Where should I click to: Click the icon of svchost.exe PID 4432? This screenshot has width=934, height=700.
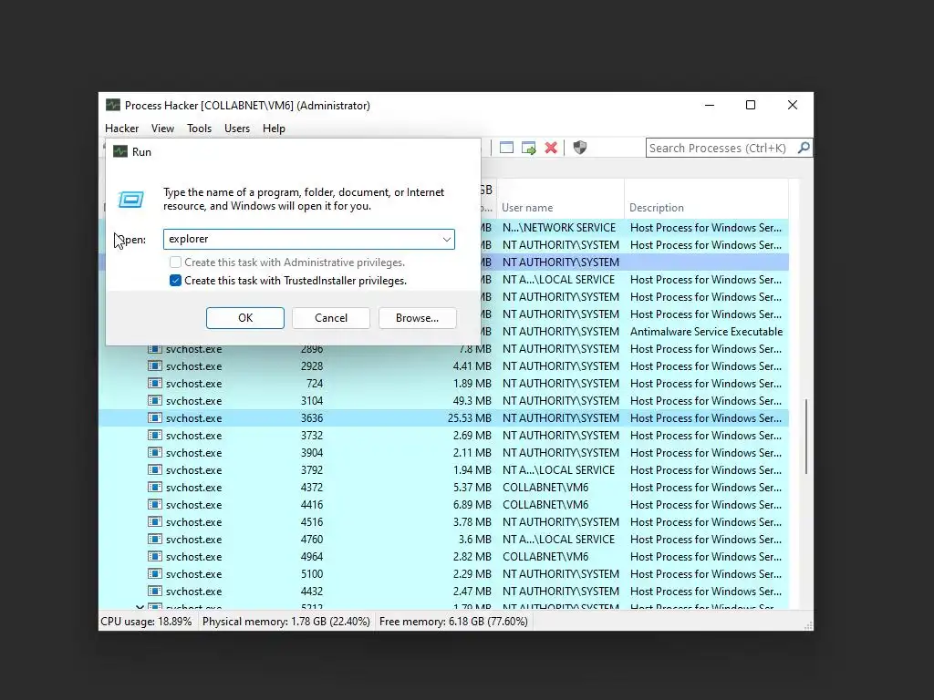coord(155,591)
